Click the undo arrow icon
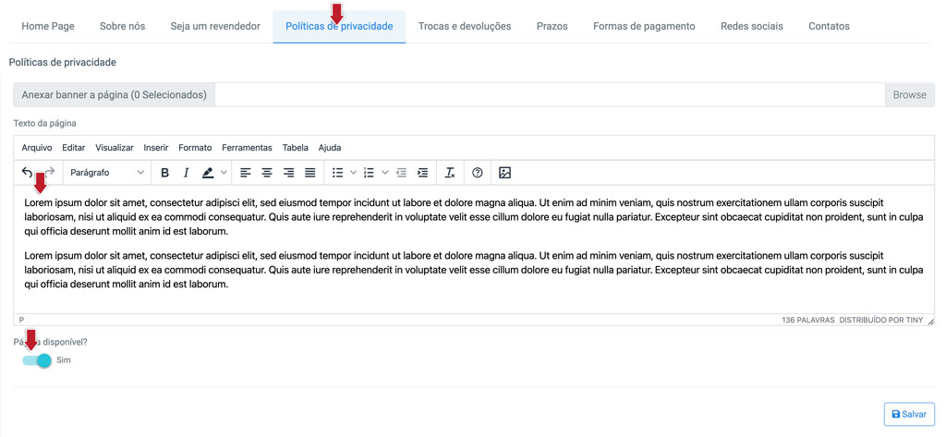 27,173
